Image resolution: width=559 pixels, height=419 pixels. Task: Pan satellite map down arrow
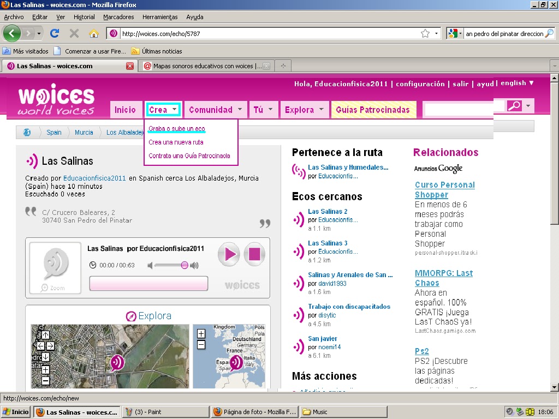pyautogui.click(x=46, y=357)
